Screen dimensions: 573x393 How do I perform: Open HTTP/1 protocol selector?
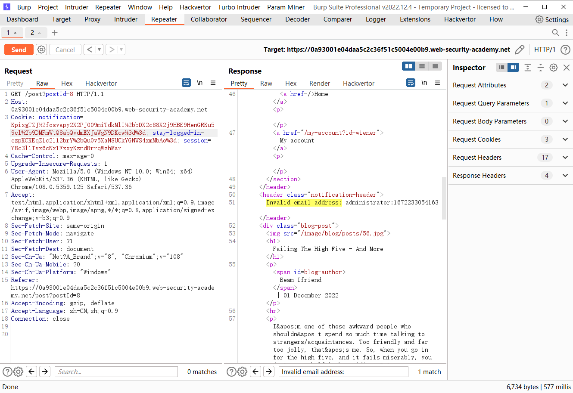[545, 50]
